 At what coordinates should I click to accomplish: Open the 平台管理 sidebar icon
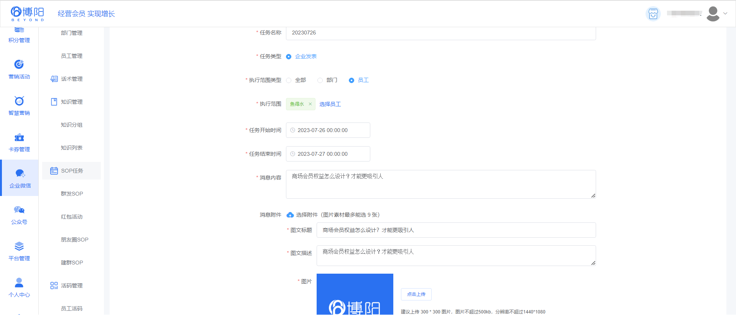[19, 246]
